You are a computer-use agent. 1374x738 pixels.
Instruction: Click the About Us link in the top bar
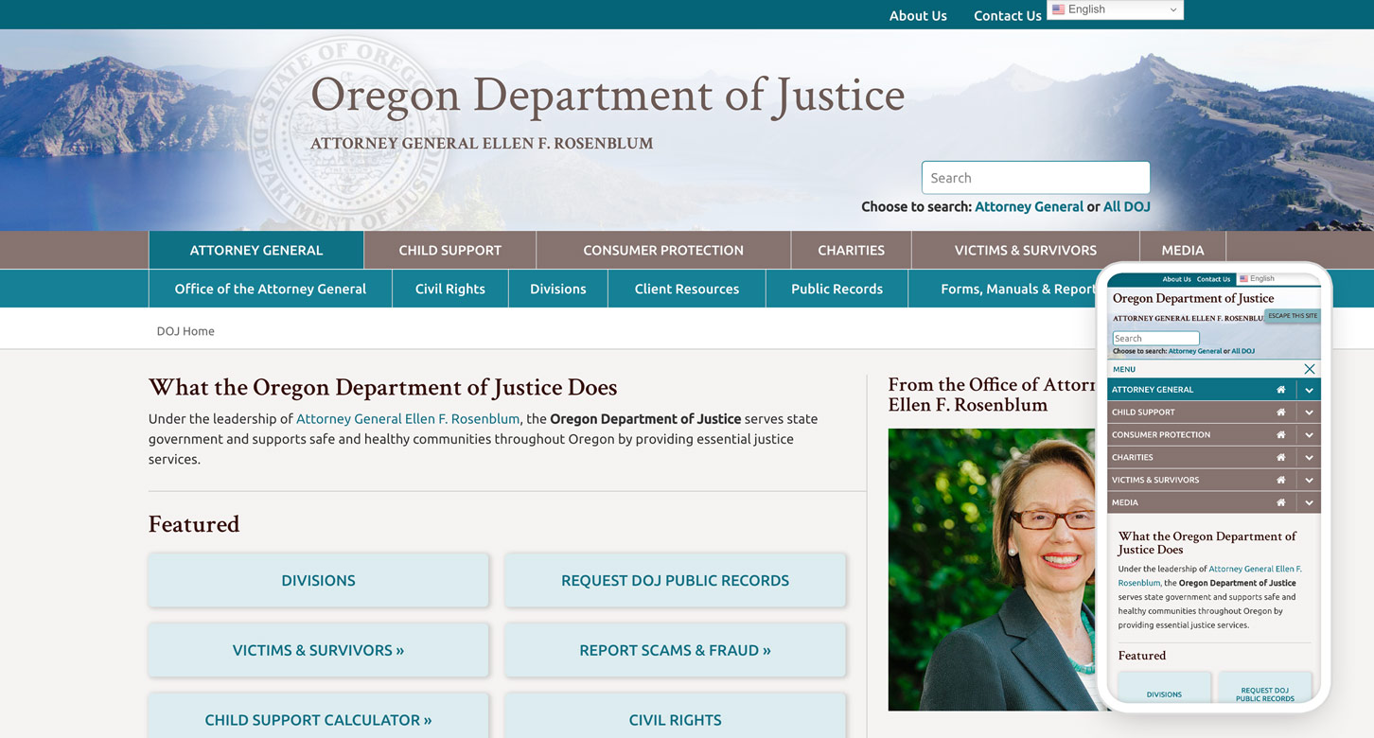pyautogui.click(x=918, y=15)
